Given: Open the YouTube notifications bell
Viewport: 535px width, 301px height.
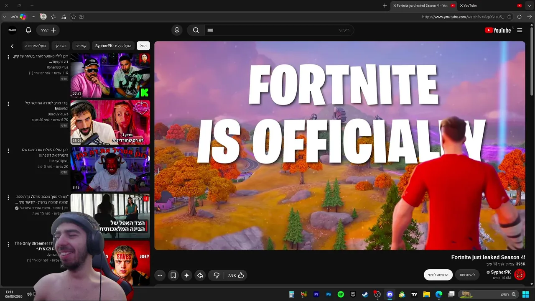Looking at the screenshot, I should pos(28,30).
